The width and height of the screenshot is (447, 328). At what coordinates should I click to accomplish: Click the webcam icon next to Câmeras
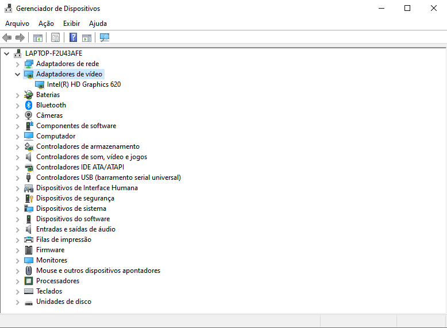(29, 115)
